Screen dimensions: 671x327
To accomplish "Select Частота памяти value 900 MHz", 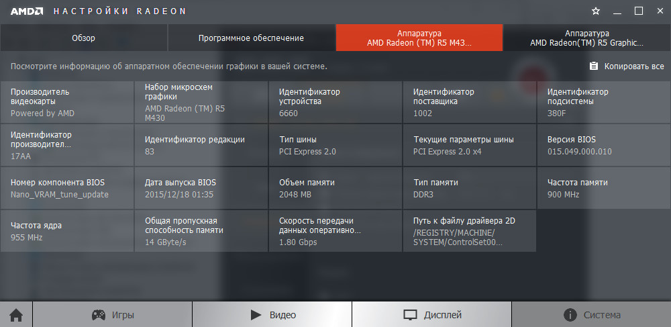I will (x=563, y=195).
